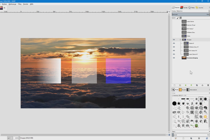Select the Weicher Pinsel layer
The height and width of the screenshot is (140, 210).
[191, 25]
